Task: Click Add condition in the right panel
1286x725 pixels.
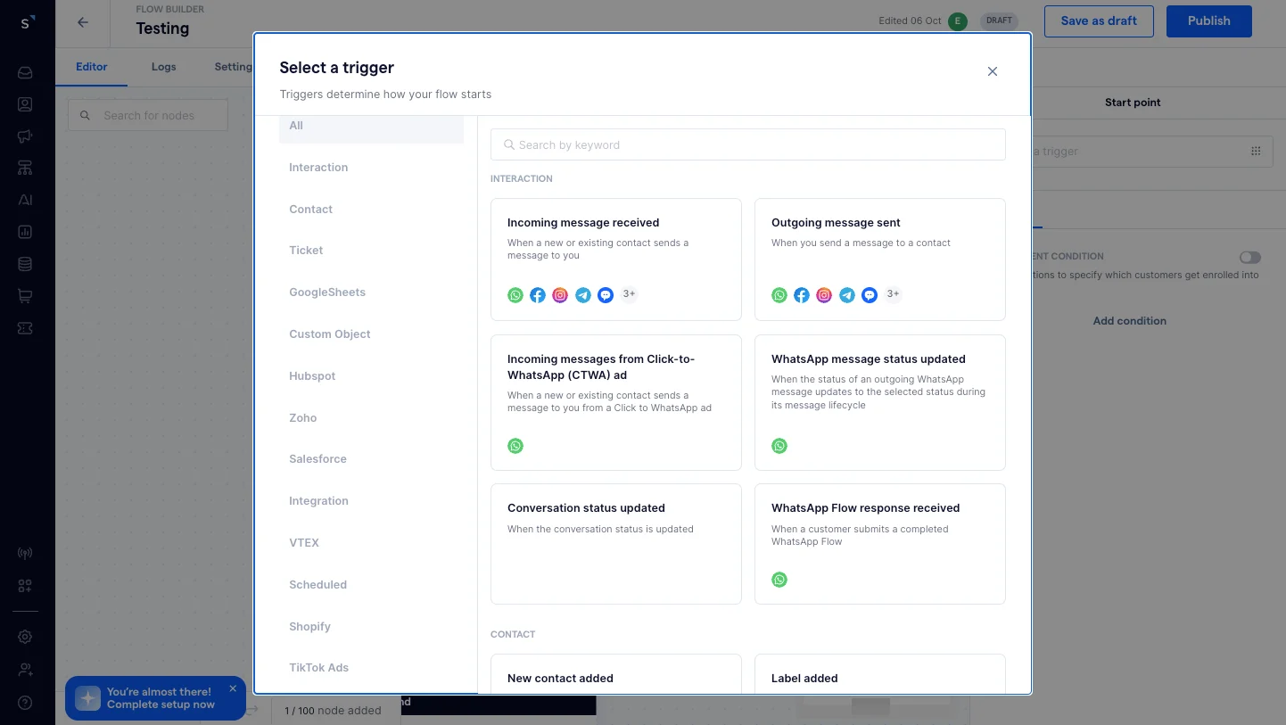Action: click(1130, 320)
